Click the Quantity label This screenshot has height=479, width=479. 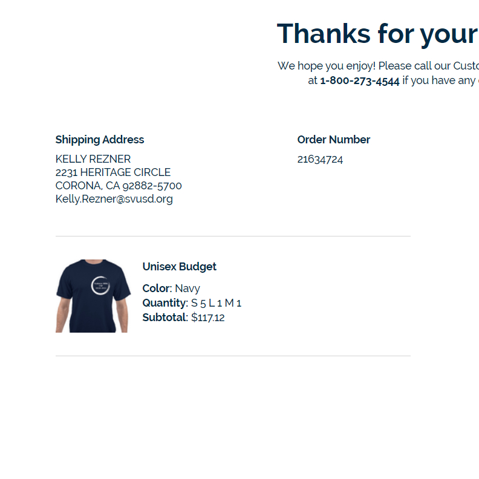coord(165,303)
